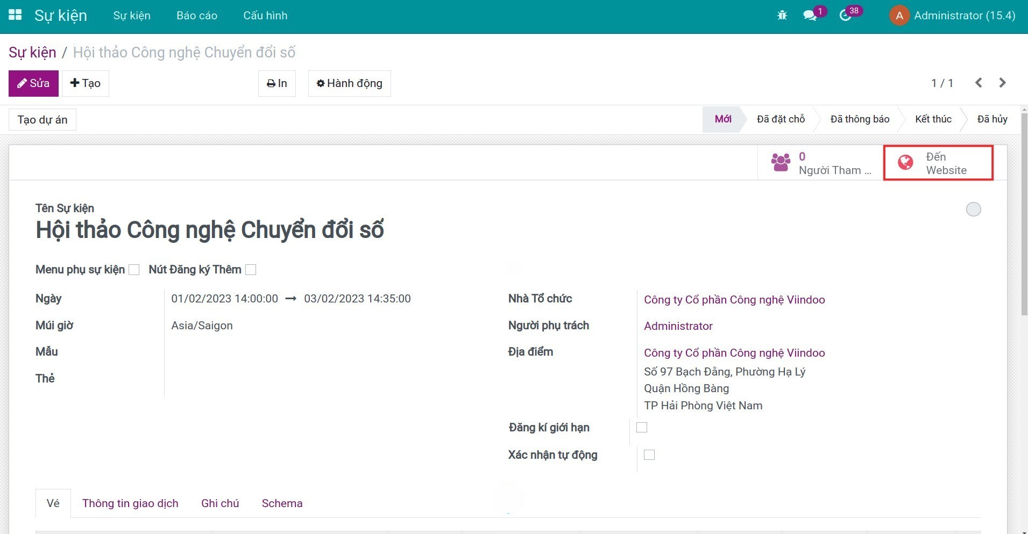Enable Xác nhận tự động checkbox
This screenshot has height=534, width=1028.
[x=649, y=454]
